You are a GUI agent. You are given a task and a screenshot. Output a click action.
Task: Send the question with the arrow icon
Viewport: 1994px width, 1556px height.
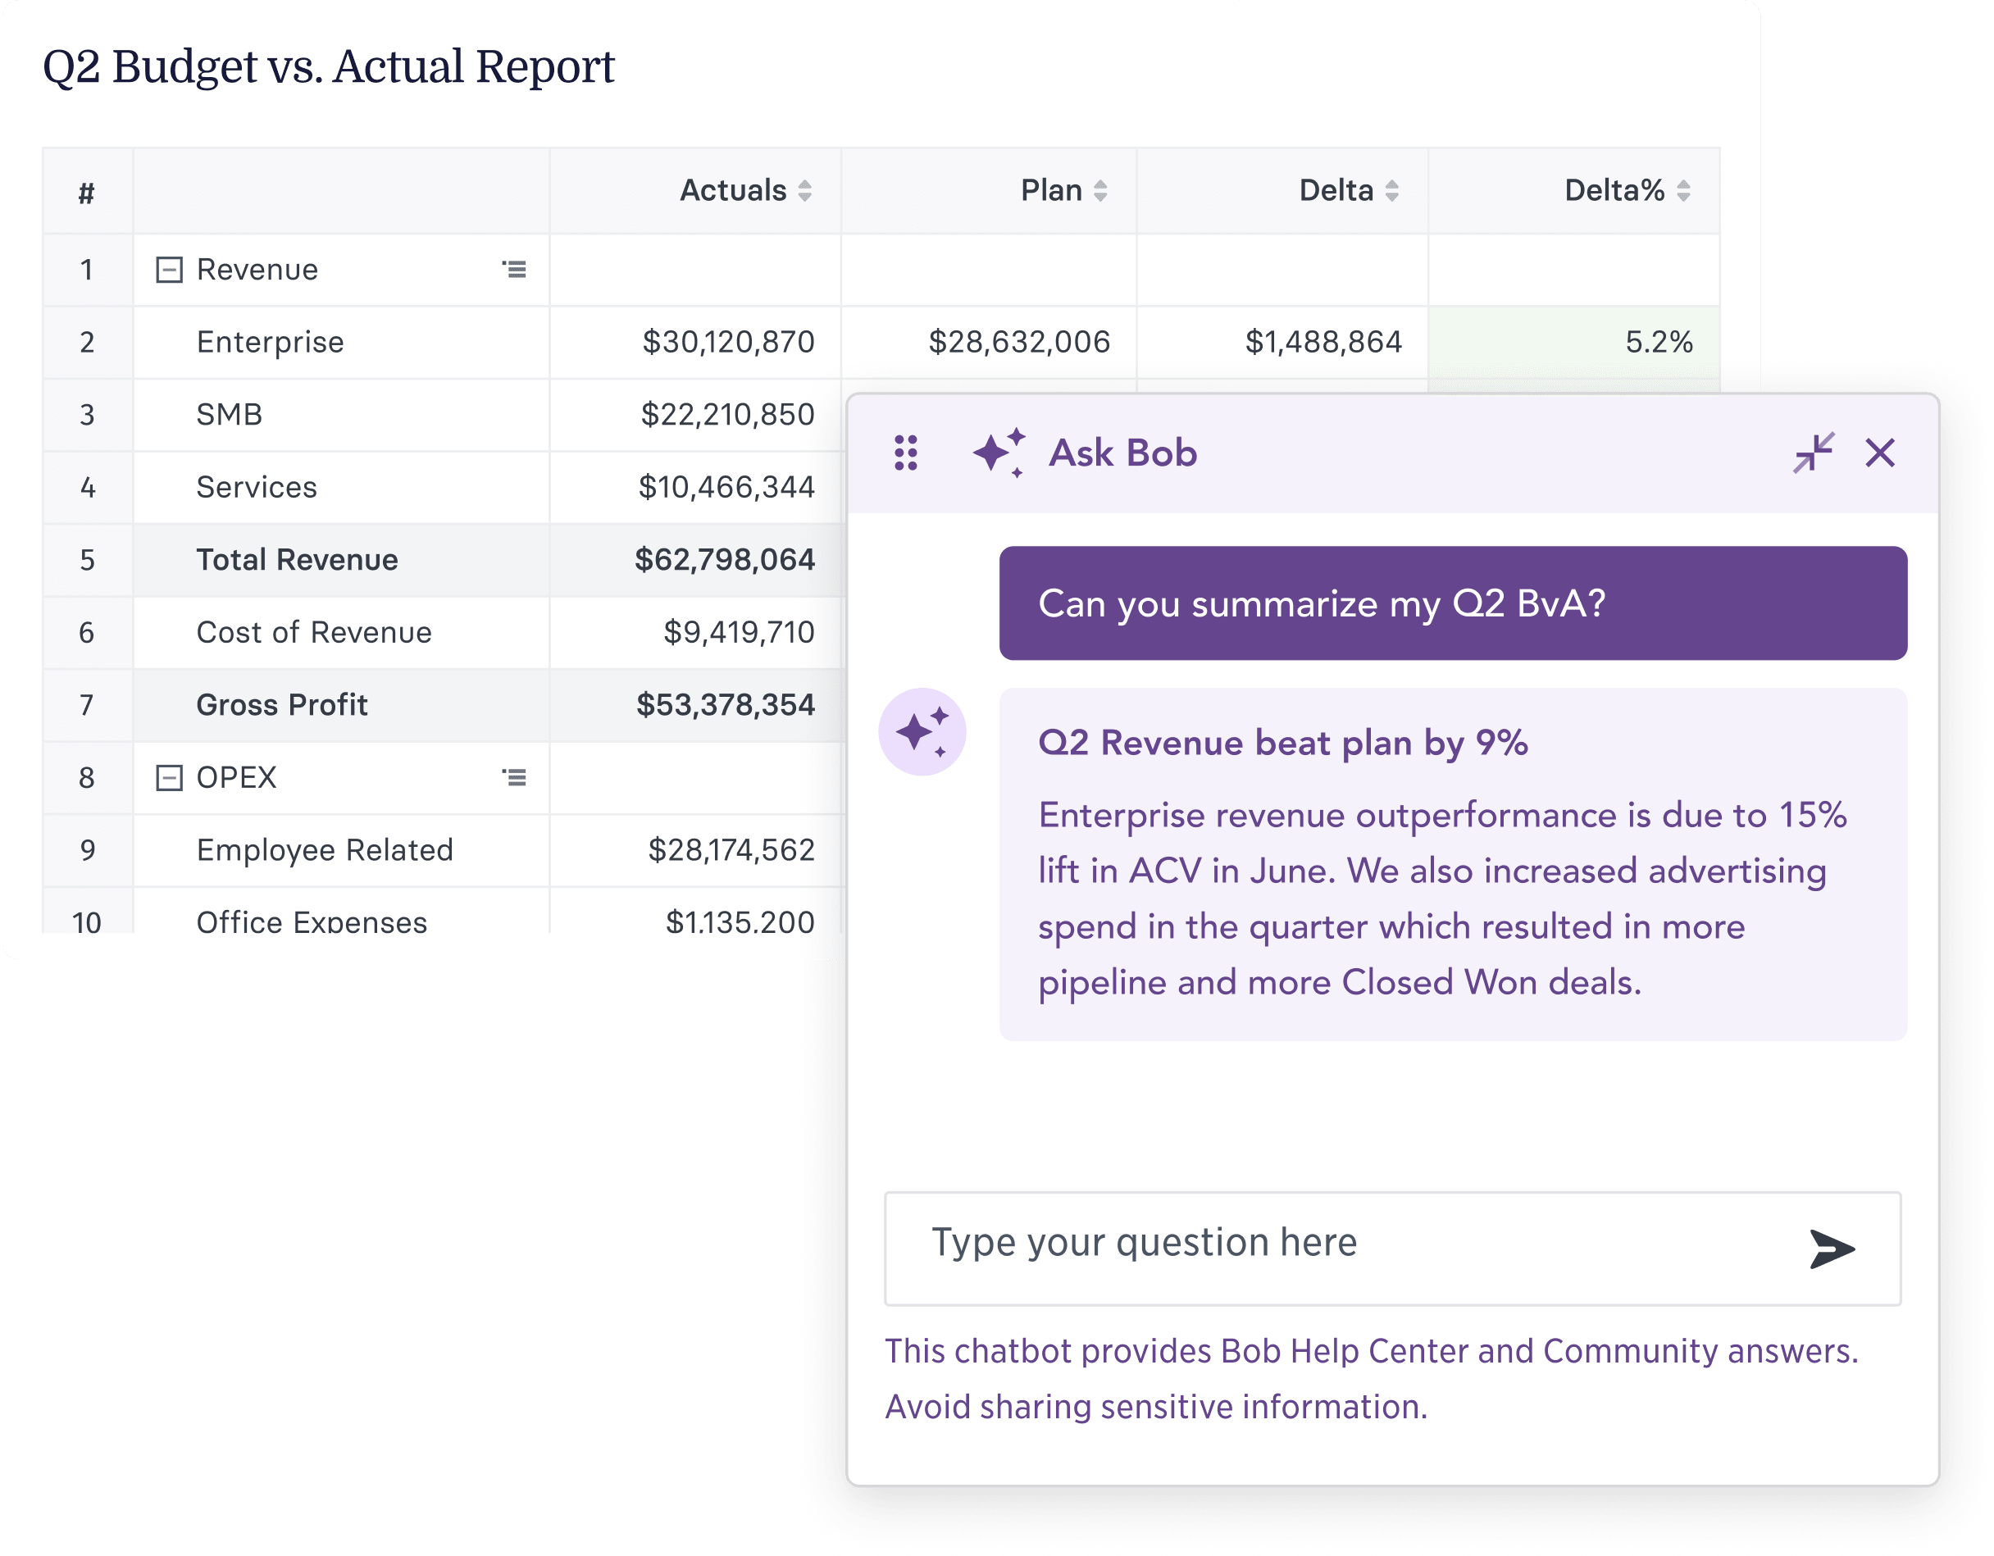coord(1832,1249)
